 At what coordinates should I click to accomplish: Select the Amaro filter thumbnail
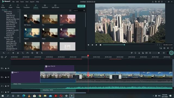[67, 33]
